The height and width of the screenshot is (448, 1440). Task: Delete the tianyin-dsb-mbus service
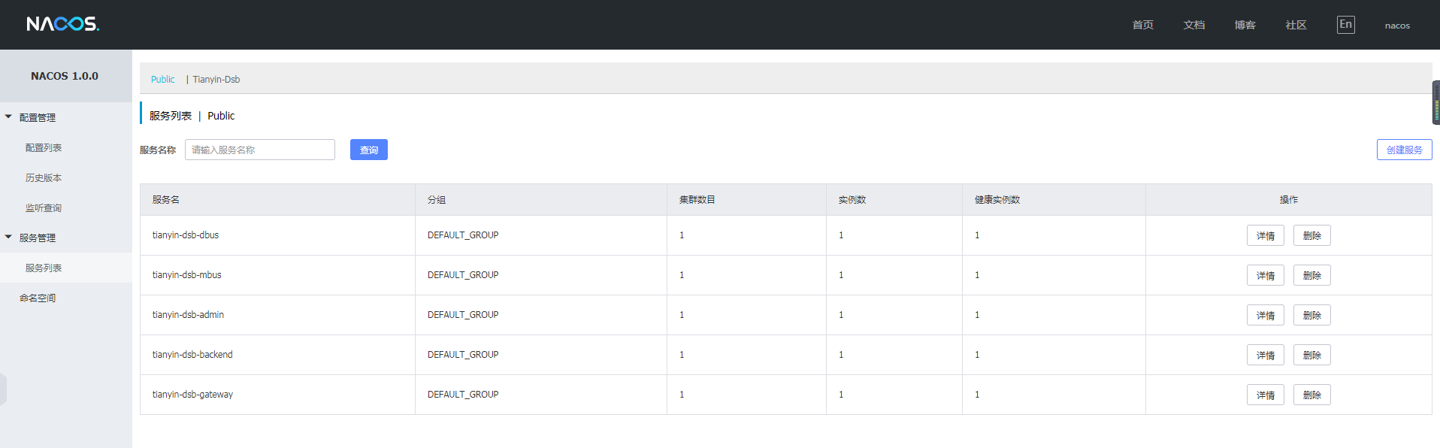(1311, 276)
